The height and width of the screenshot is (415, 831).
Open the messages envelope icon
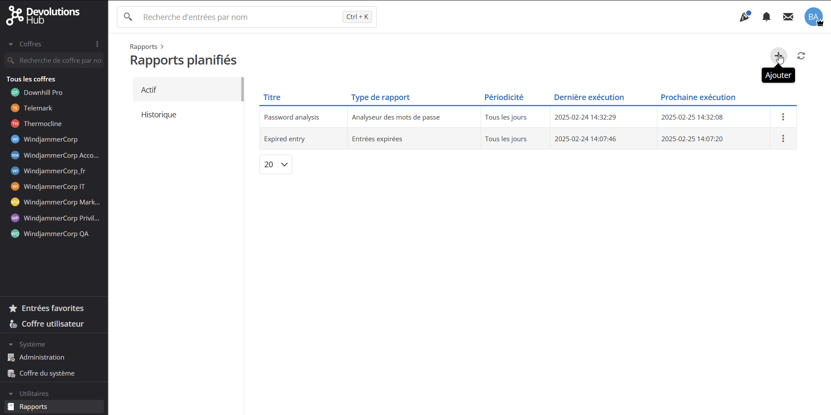pos(788,17)
